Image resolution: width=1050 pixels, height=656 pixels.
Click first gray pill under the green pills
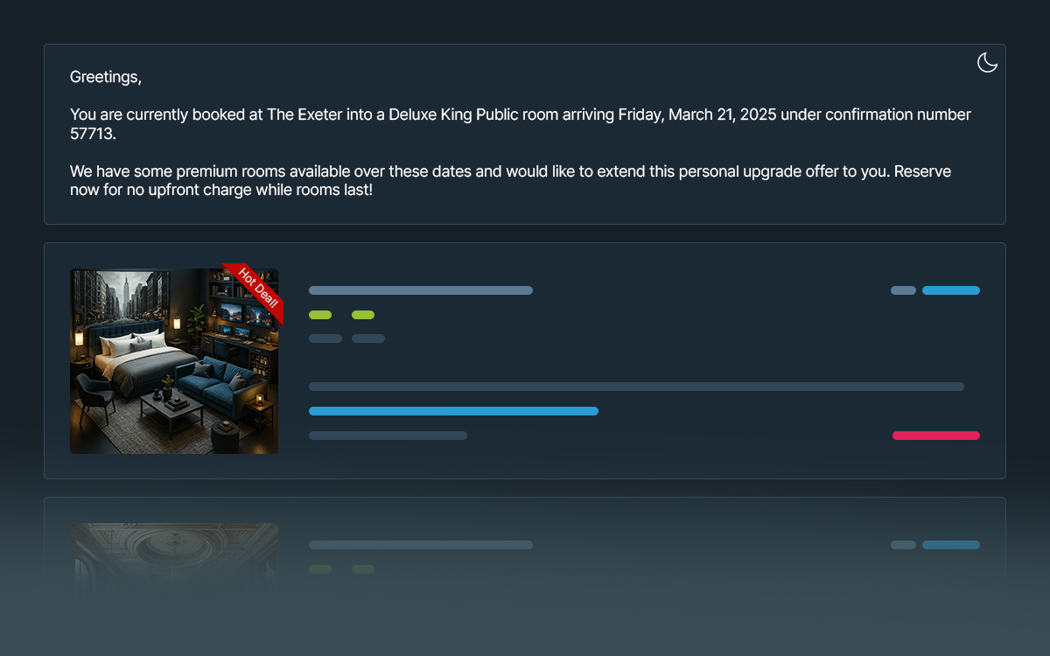tap(325, 338)
